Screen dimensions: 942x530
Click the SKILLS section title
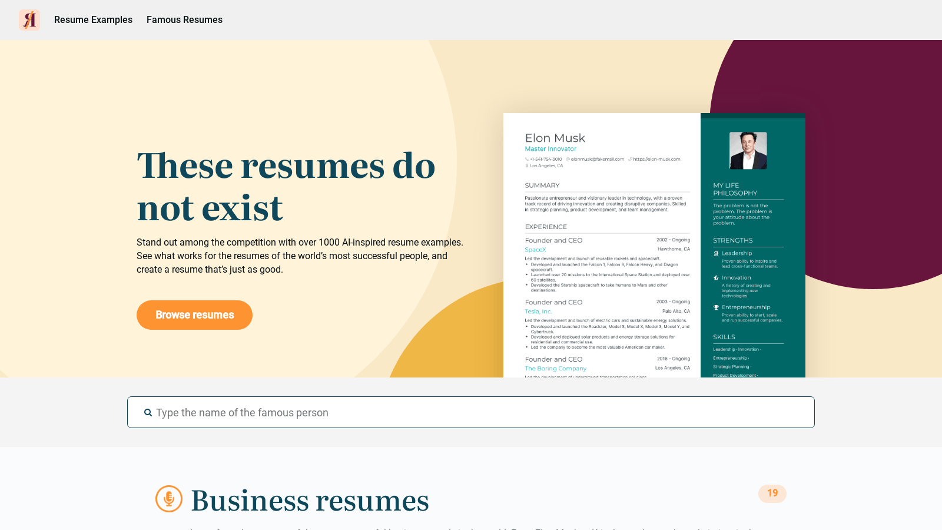[x=724, y=337]
